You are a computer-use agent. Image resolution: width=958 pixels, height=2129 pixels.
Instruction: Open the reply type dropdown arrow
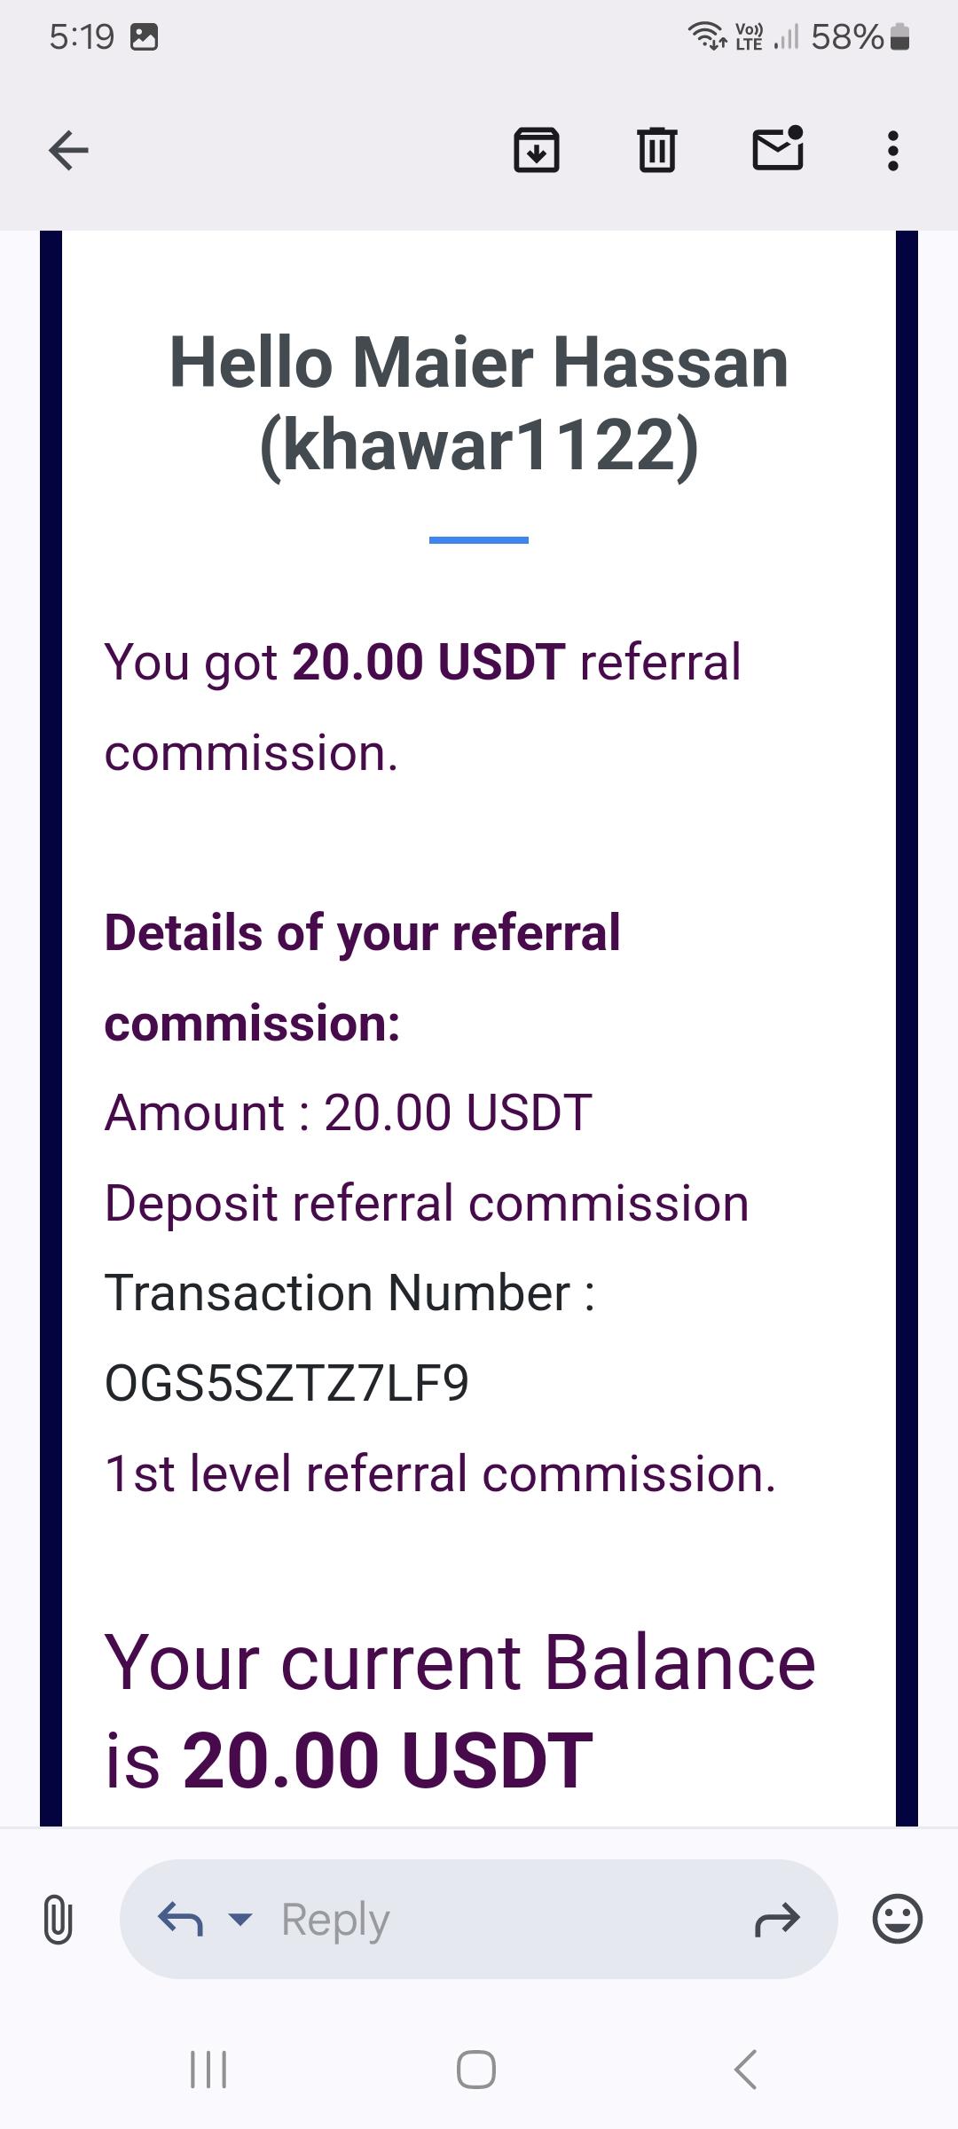coord(240,1920)
